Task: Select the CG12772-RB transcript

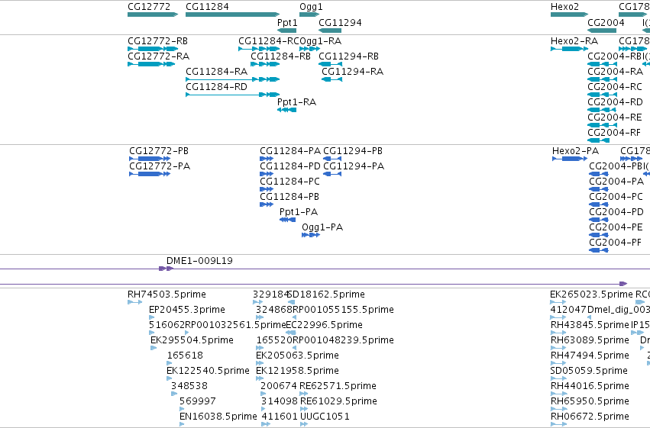Action: [153, 49]
